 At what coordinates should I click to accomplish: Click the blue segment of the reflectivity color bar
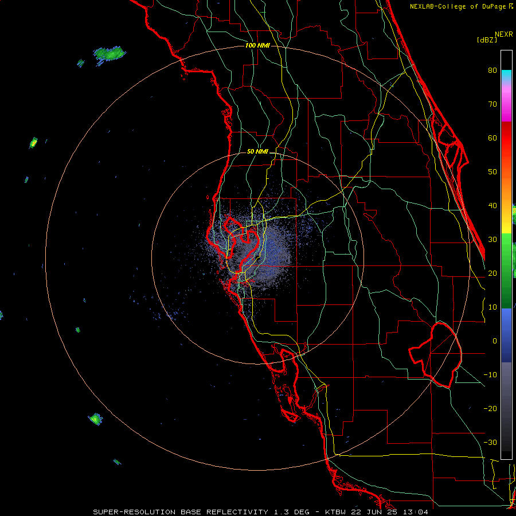point(506,335)
